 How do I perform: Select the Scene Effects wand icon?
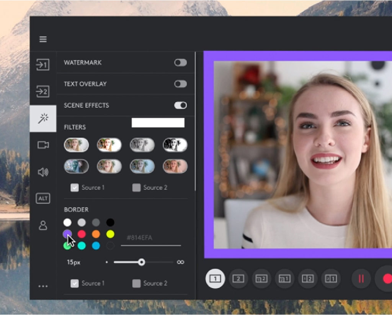point(43,118)
